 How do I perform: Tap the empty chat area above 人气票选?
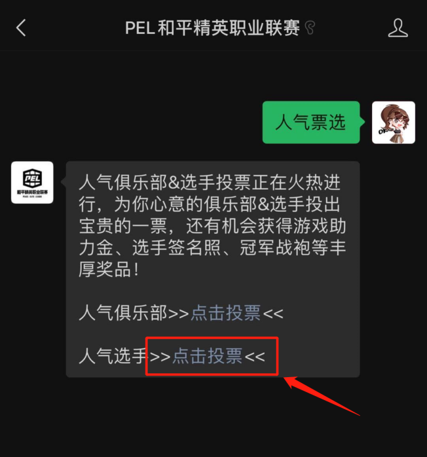[x=213, y=75]
